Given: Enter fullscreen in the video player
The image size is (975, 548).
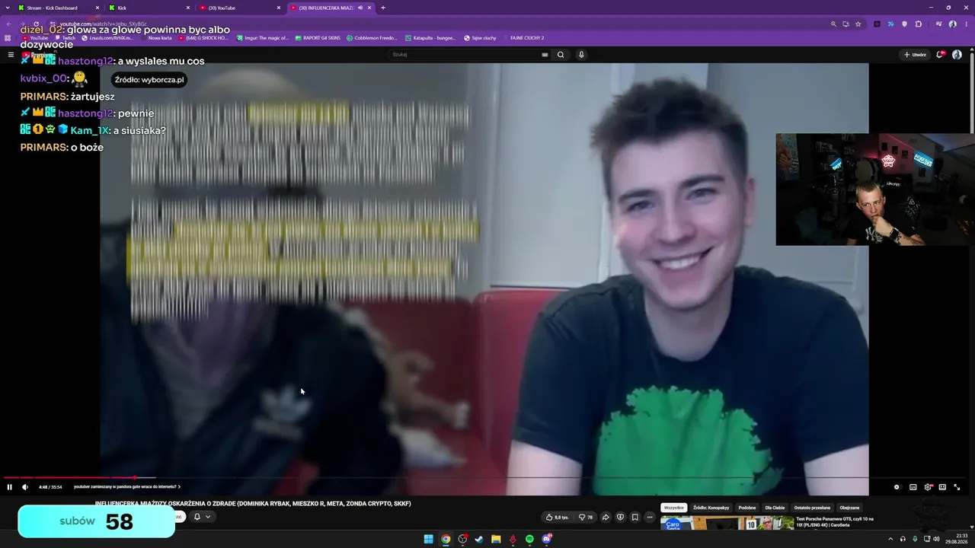Looking at the screenshot, I should pos(957,487).
